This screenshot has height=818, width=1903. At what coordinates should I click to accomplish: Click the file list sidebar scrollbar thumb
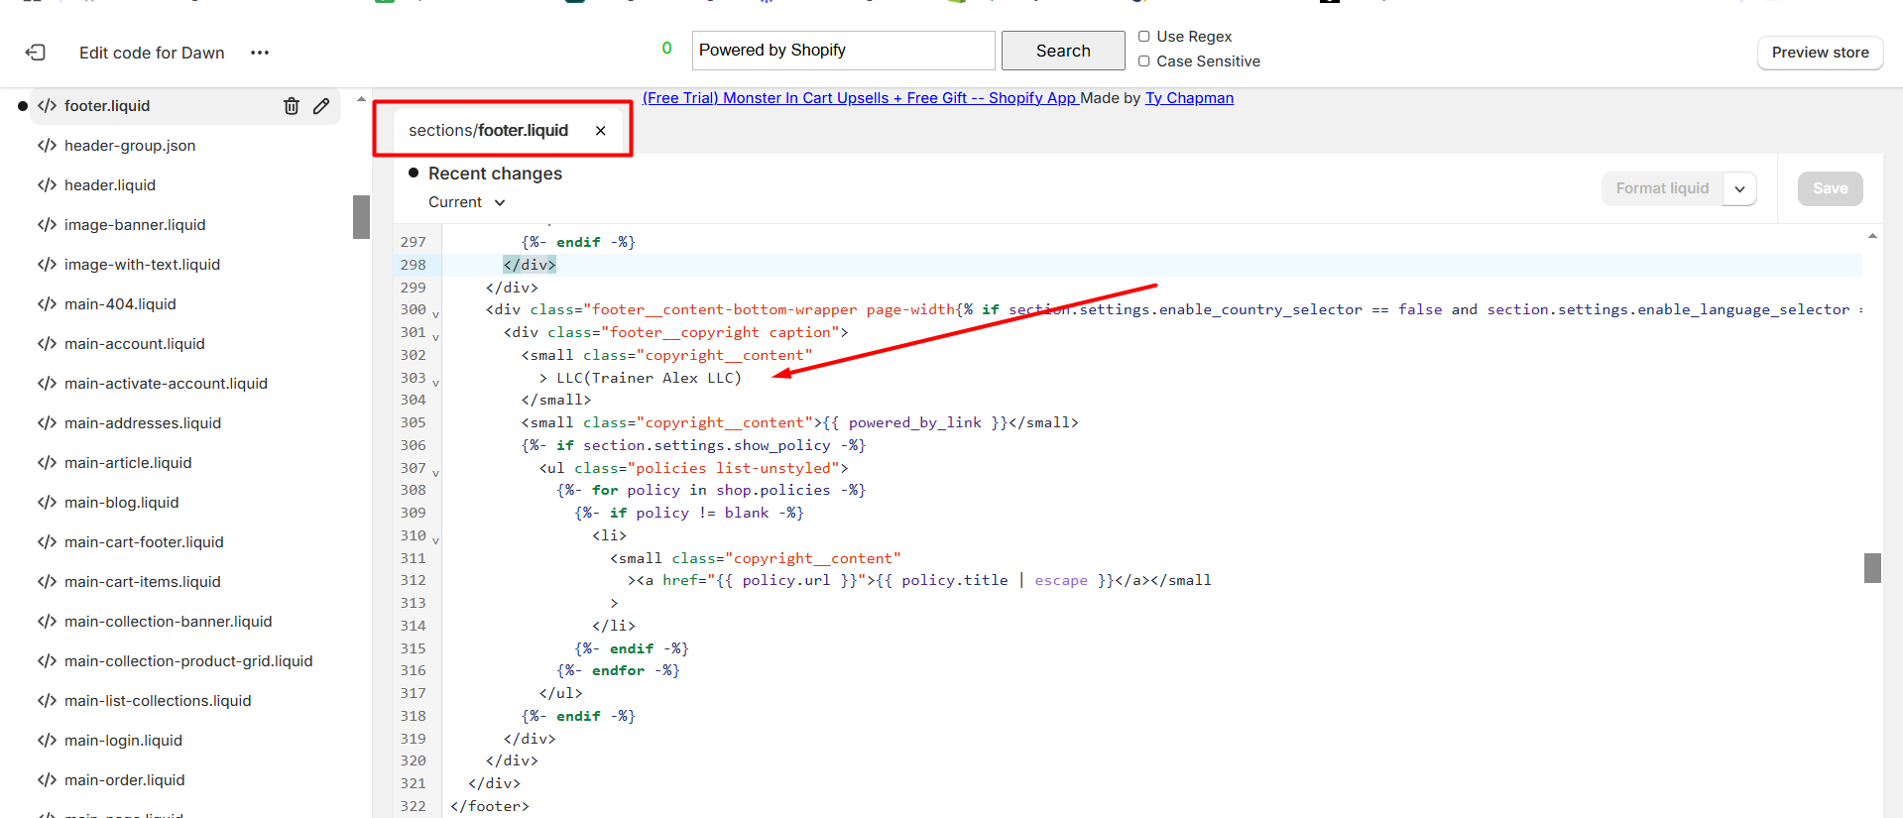point(361,217)
